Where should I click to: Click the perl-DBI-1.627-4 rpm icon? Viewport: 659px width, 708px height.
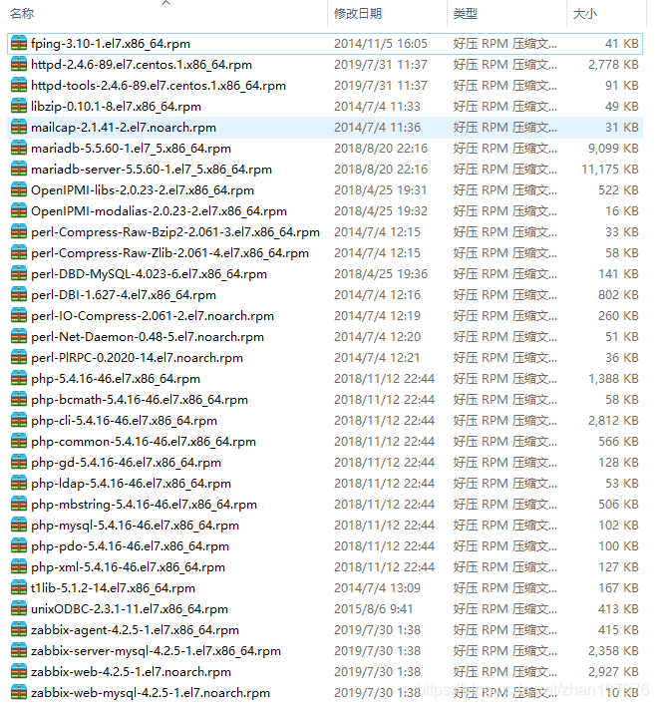click(19, 295)
